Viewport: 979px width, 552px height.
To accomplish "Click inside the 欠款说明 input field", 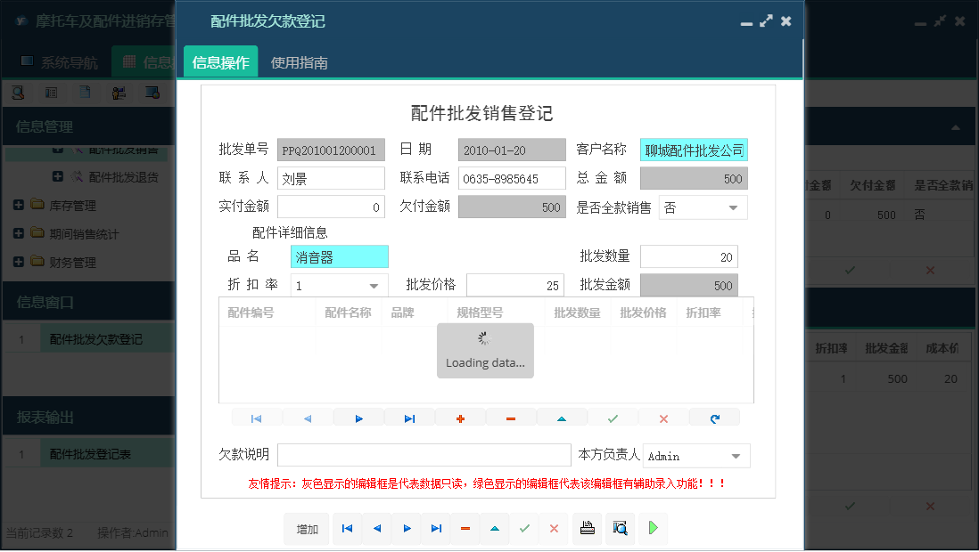I will click(423, 455).
